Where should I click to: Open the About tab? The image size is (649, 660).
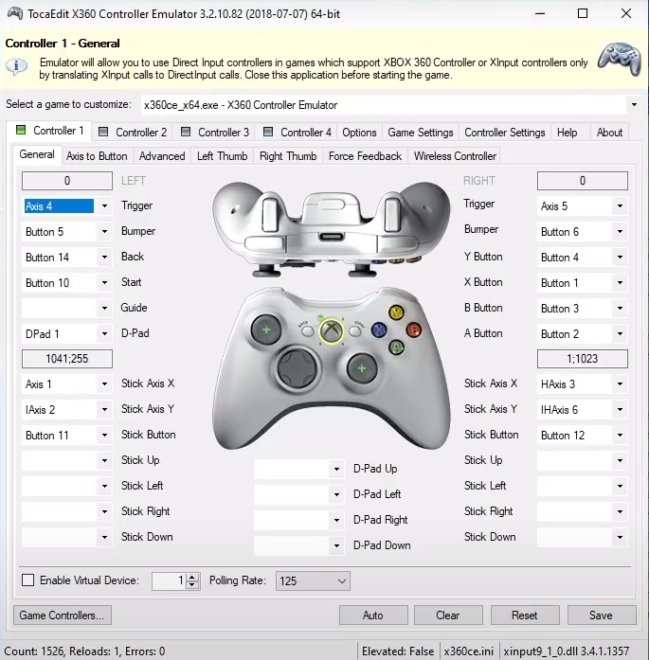[x=609, y=133]
